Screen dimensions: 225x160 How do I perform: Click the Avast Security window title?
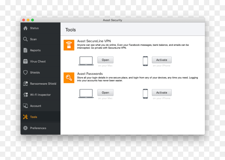pyautogui.click(x=113, y=20)
